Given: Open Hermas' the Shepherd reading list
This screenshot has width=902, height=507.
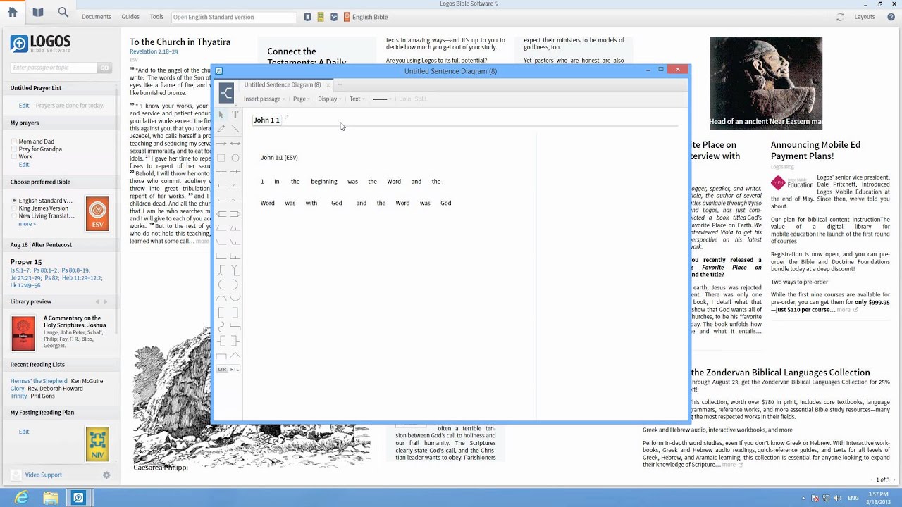Looking at the screenshot, I should (39, 381).
